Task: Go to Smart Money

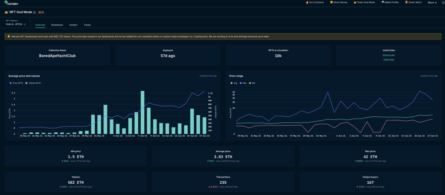Action: 339,2
